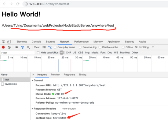Filter requests by Manifest

[125, 53]
